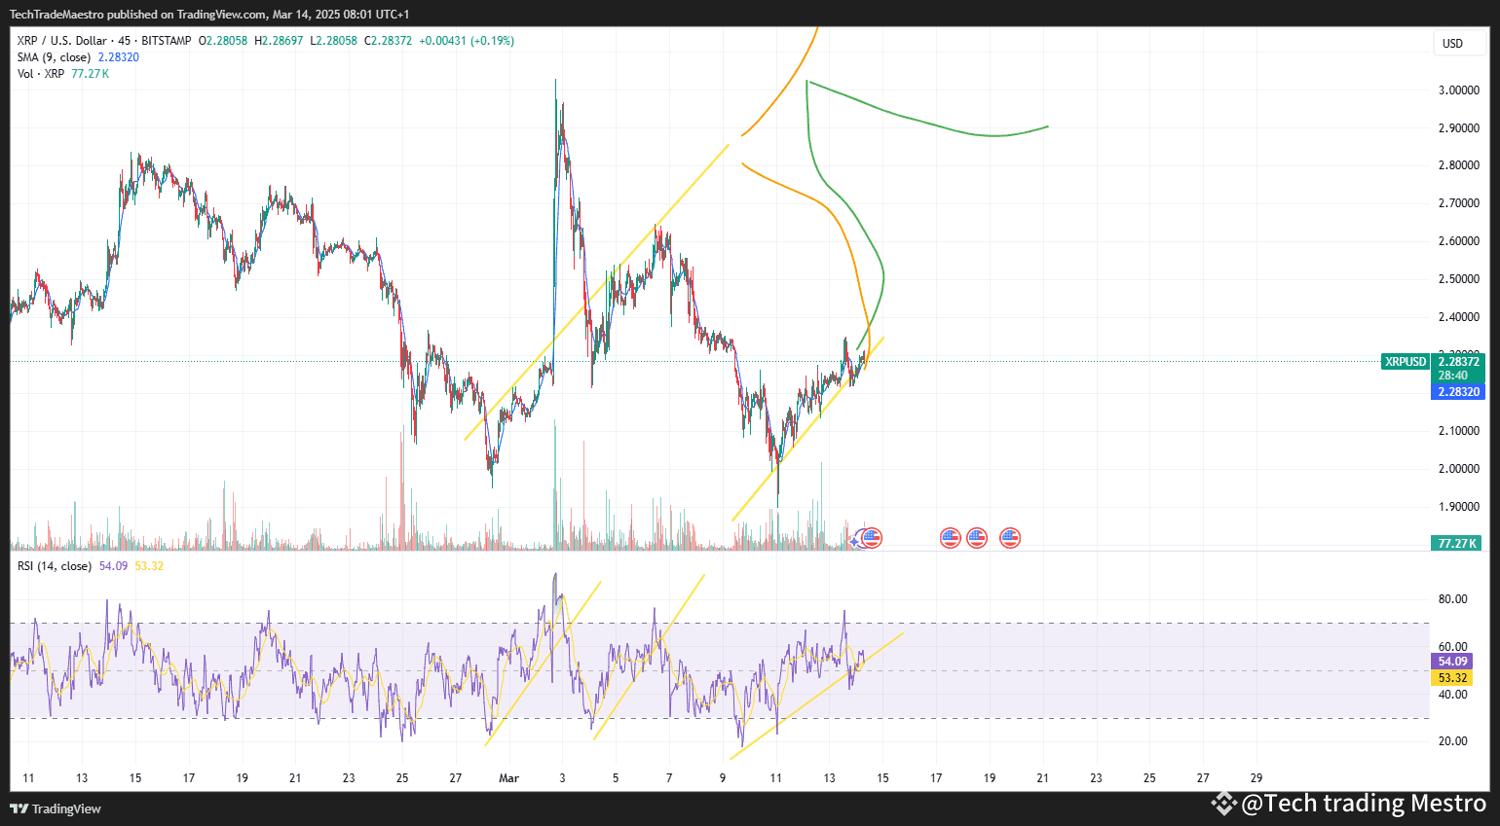
Task: Click the 2.00000 price axis label
Action: click(1459, 469)
